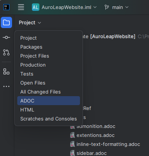The image size is (149, 156).
Task: Select Project view from the list
Action: (x=48, y=38)
